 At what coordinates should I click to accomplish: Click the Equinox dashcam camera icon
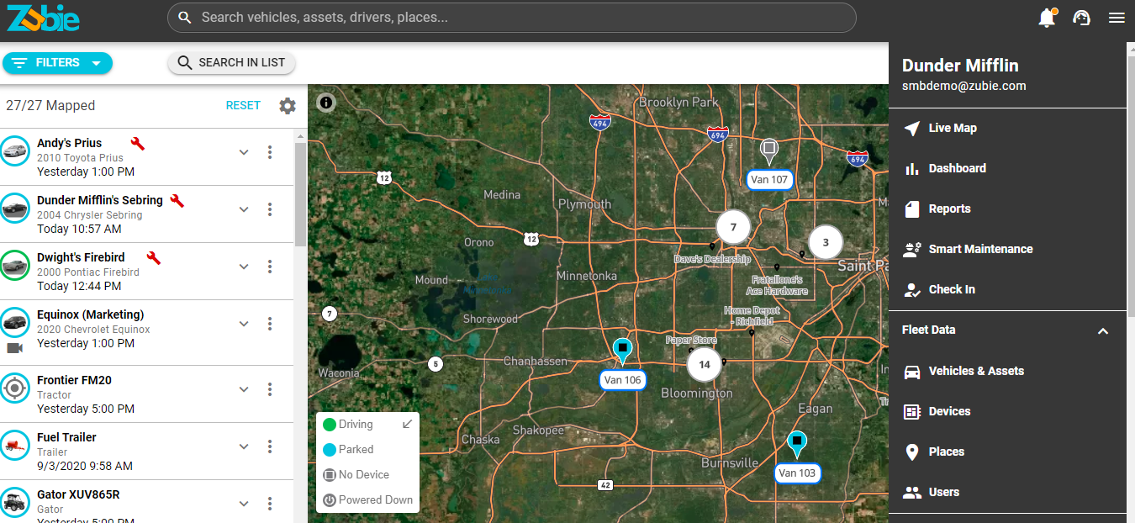pos(14,347)
